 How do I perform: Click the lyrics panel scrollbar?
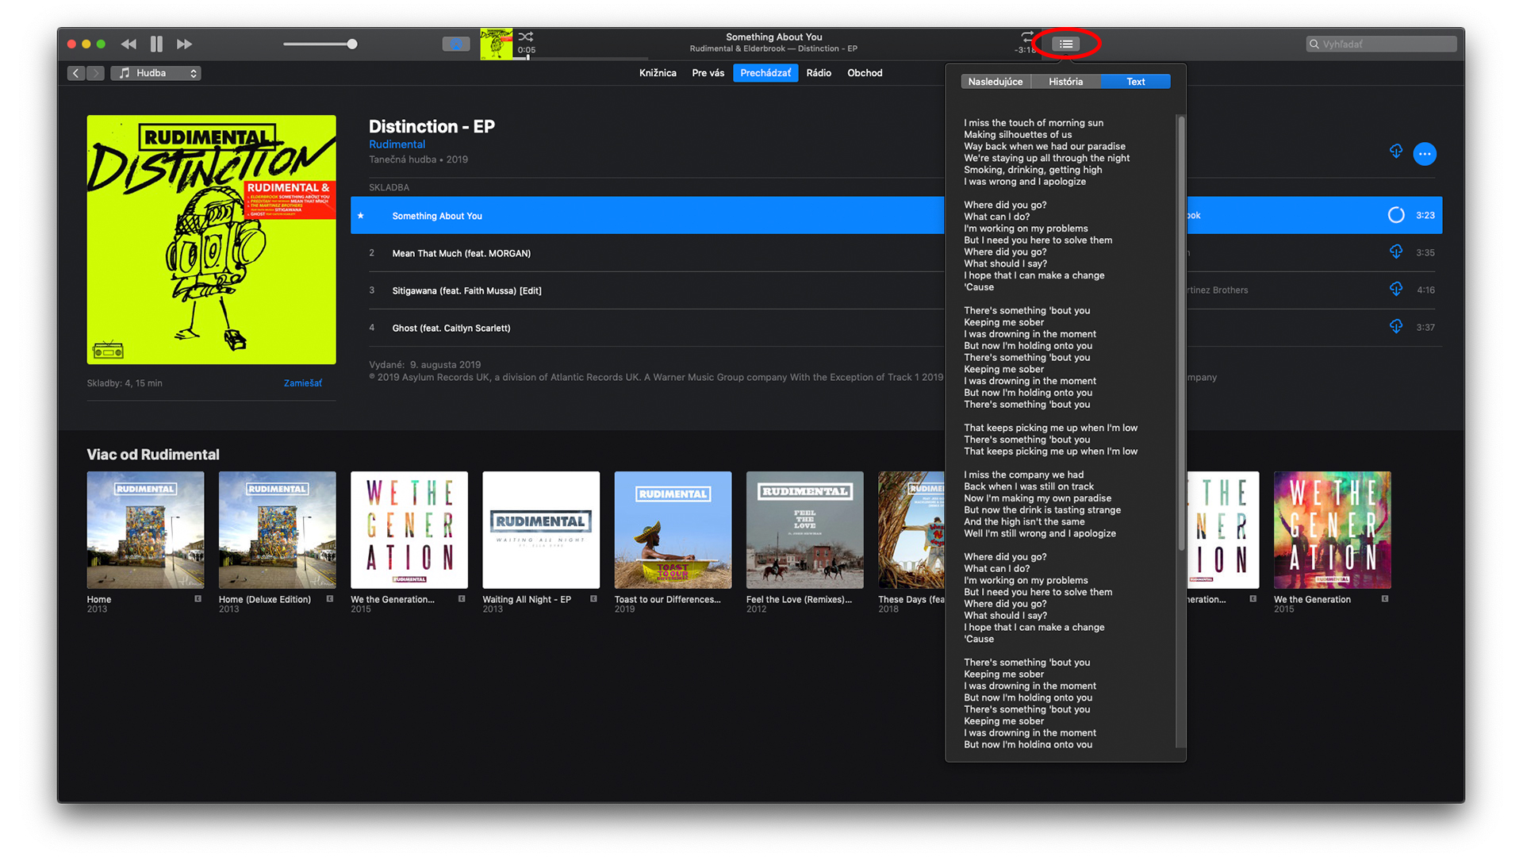[1181, 333]
